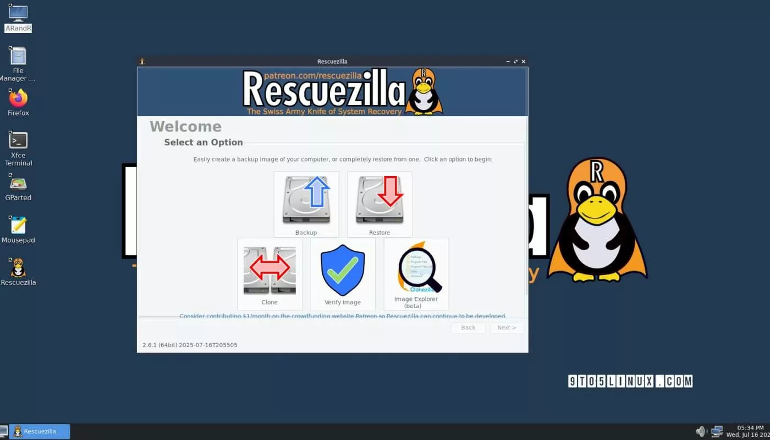Open File Manager desktop icon
This screenshot has height=440, width=770.
pos(18,63)
